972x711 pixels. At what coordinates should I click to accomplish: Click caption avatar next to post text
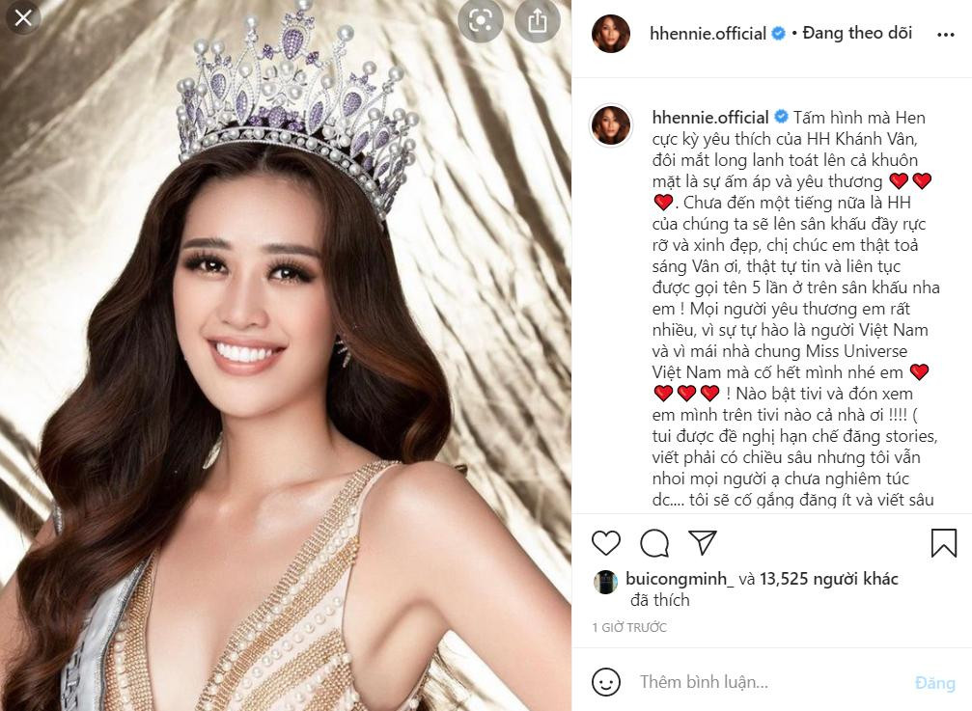pyautogui.click(x=611, y=125)
